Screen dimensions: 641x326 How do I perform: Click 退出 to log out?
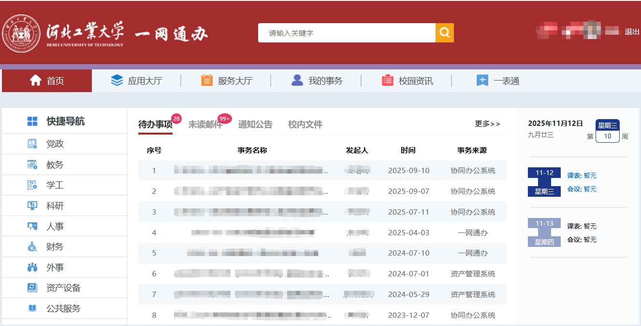click(632, 32)
